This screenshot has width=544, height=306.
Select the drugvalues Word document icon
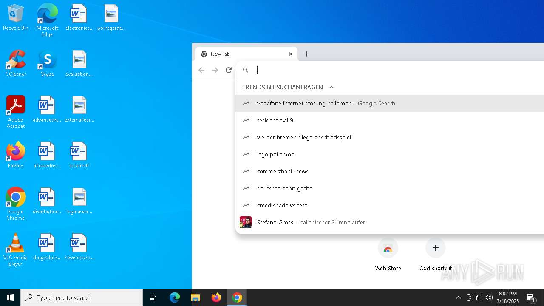click(x=47, y=247)
